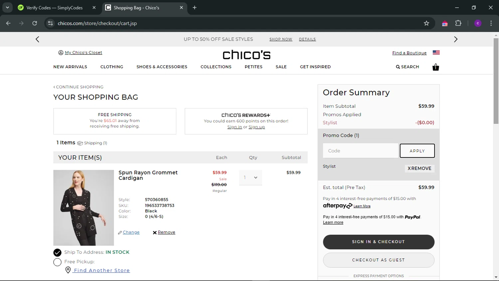Open the quantity dropdown for the cardigan
This screenshot has height=281, width=499.
(250, 177)
